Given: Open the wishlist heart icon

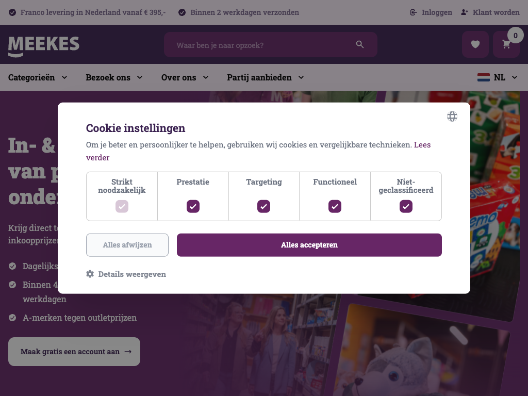Looking at the screenshot, I should (x=475, y=44).
